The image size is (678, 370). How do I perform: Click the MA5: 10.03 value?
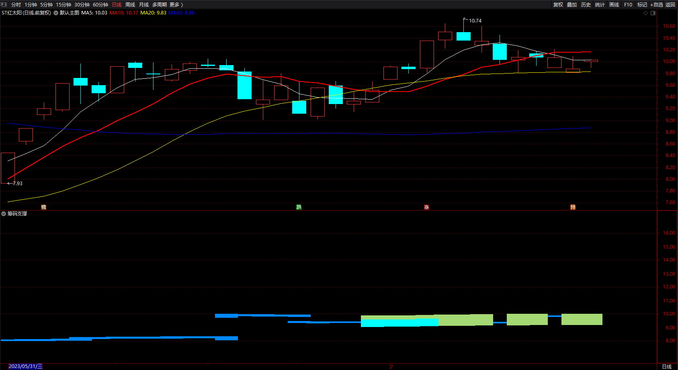(x=94, y=13)
